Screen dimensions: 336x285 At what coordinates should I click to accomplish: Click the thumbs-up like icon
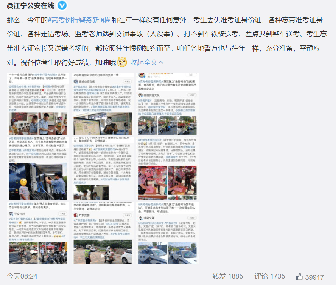tap(300, 277)
